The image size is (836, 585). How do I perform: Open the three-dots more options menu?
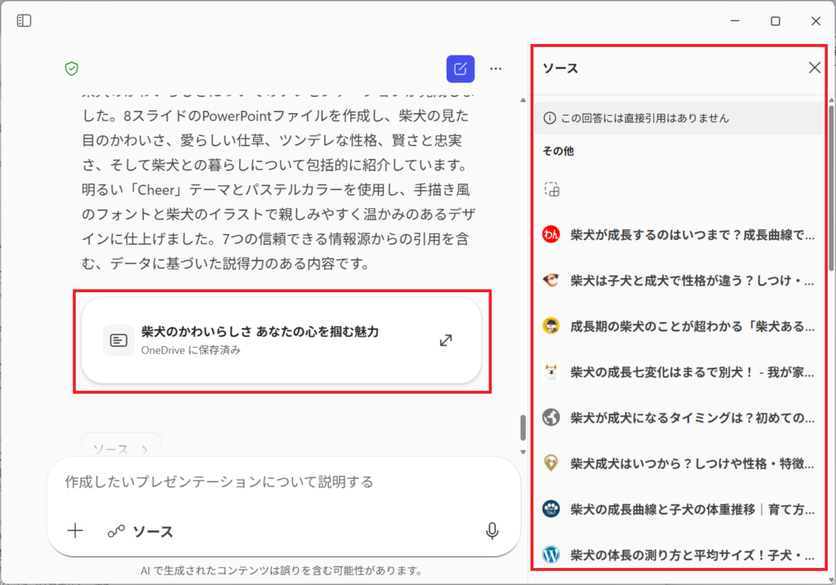[496, 69]
